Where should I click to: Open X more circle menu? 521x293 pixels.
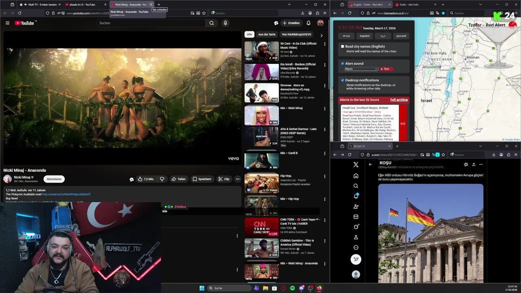(356, 247)
